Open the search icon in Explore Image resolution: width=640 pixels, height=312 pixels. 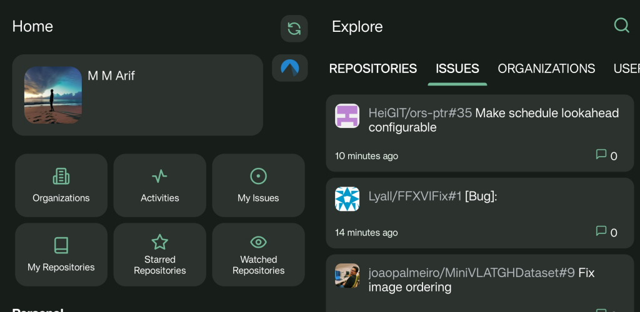pos(621,26)
